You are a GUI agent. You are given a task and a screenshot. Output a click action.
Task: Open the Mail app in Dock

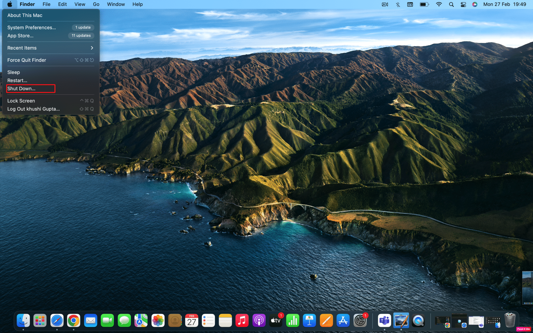click(x=91, y=321)
